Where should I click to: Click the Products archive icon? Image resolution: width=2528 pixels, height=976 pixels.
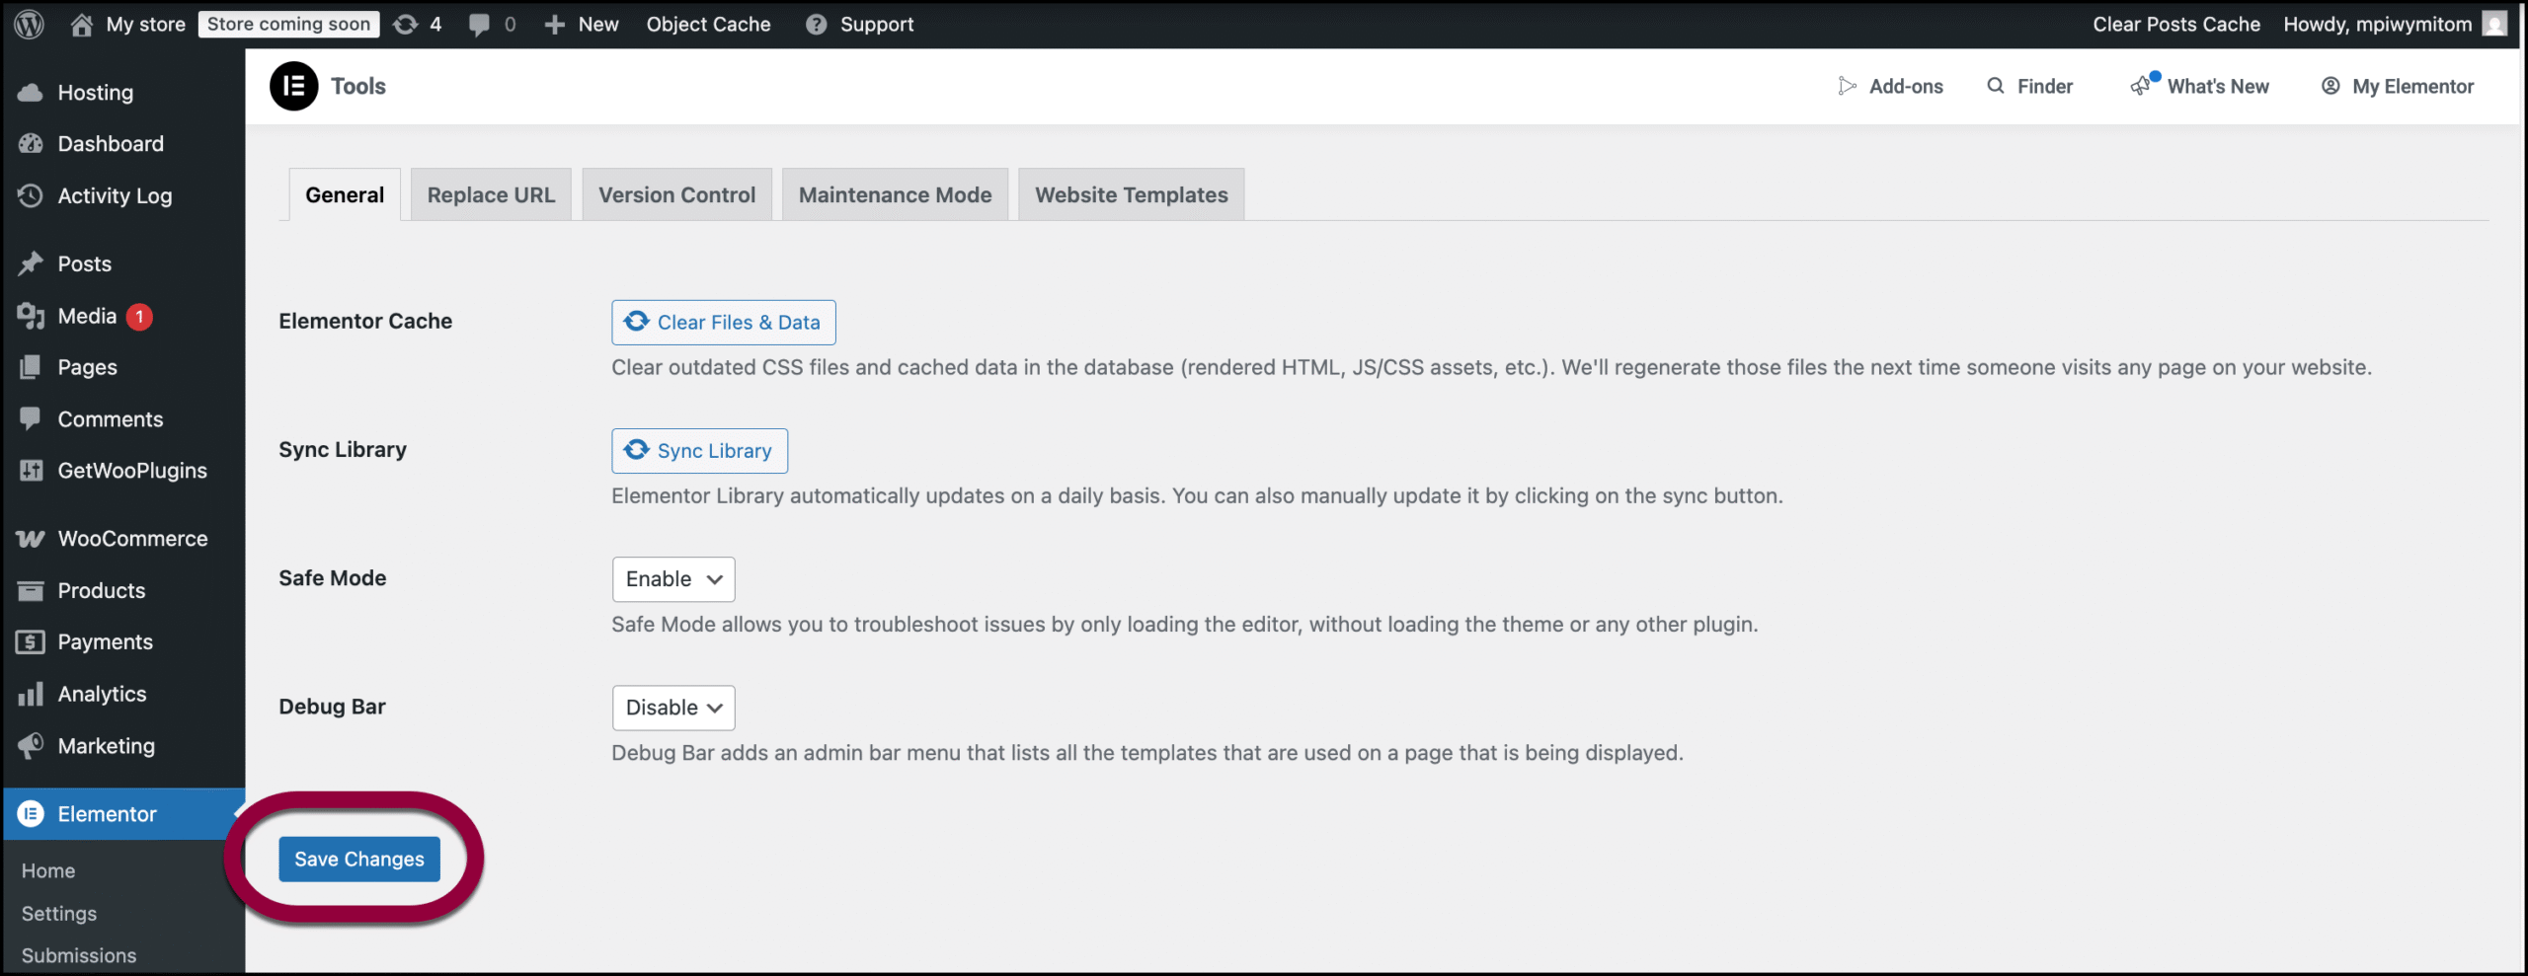point(31,590)
